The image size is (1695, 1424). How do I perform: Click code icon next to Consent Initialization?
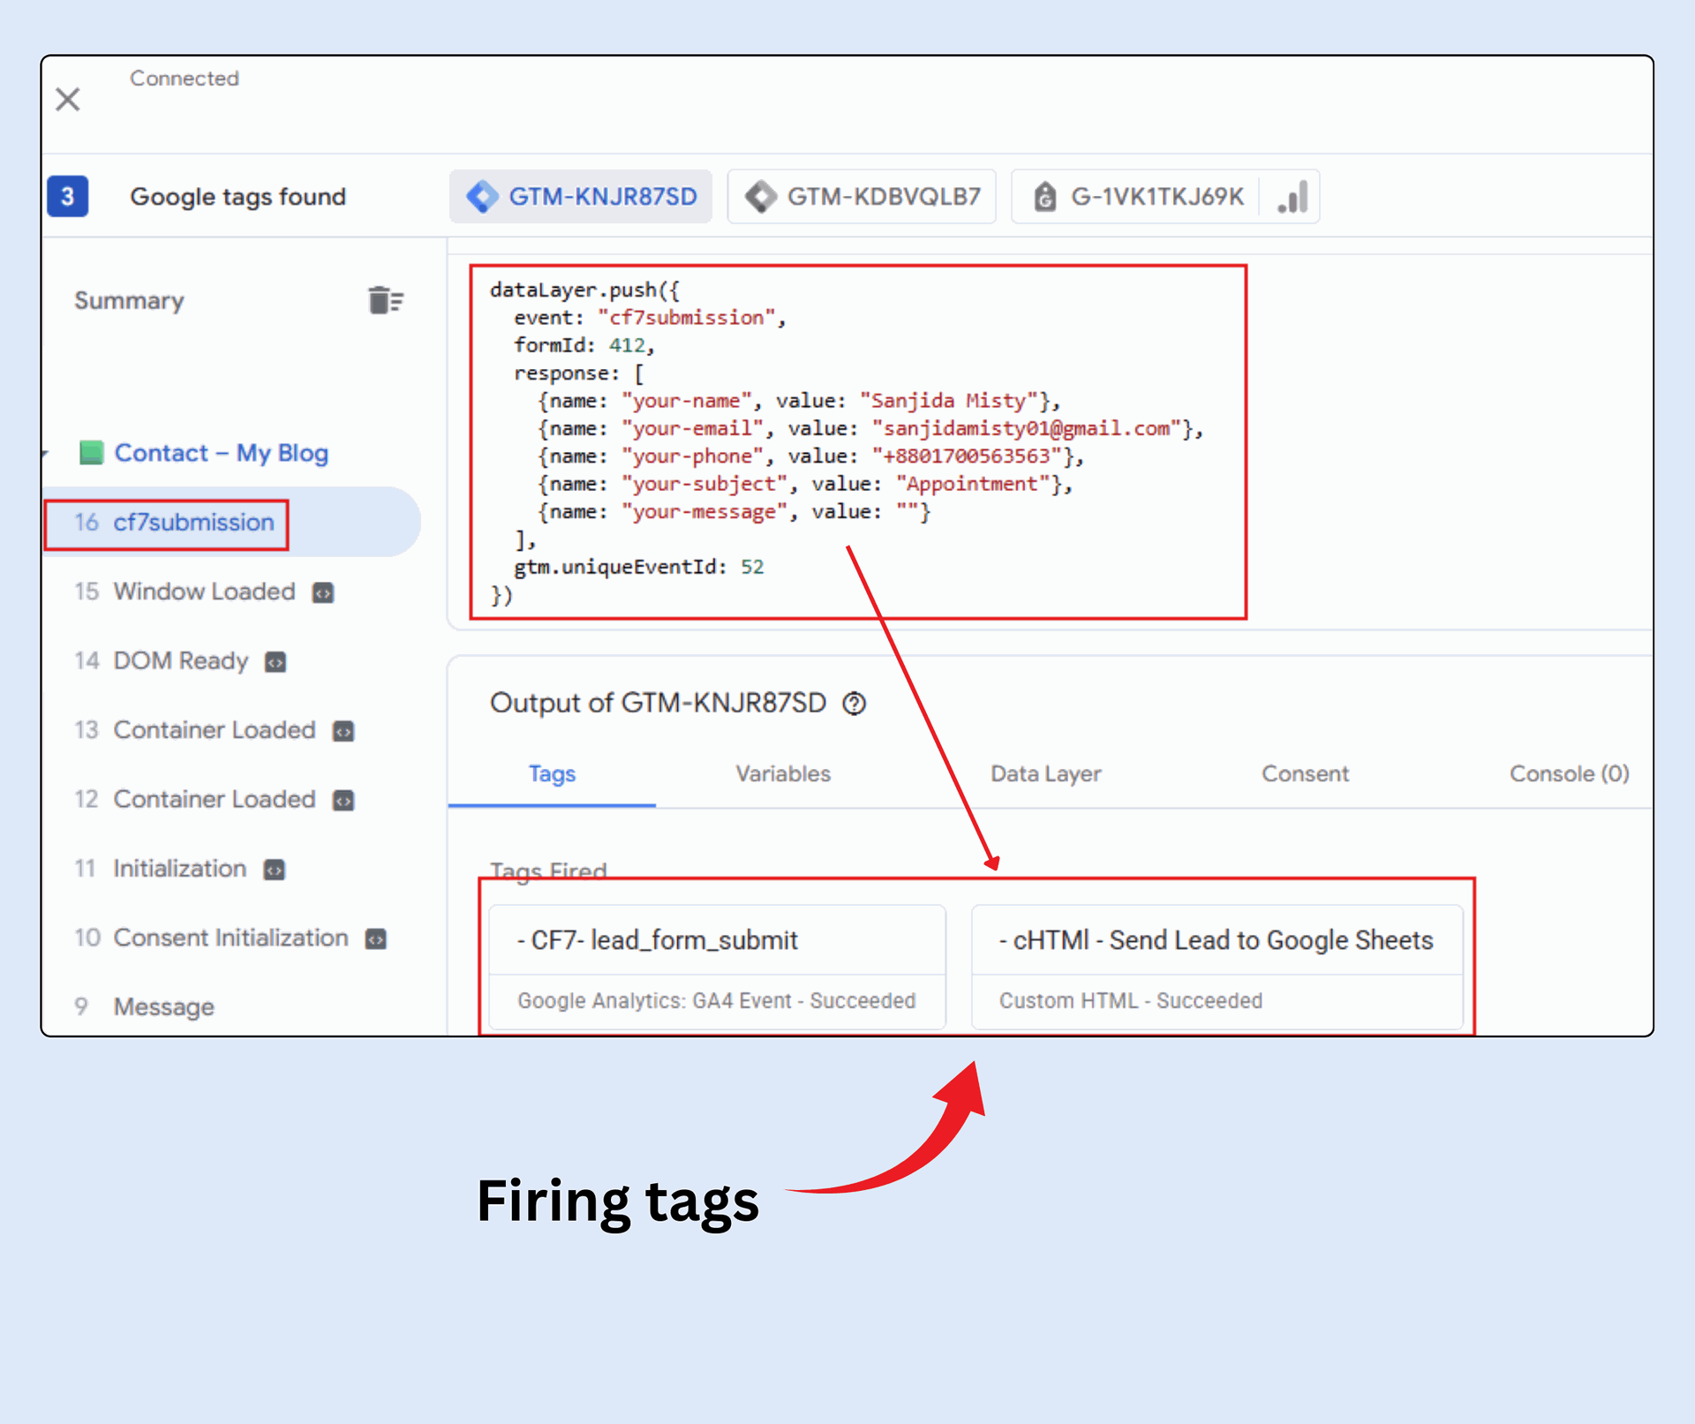tap(376, 938)
